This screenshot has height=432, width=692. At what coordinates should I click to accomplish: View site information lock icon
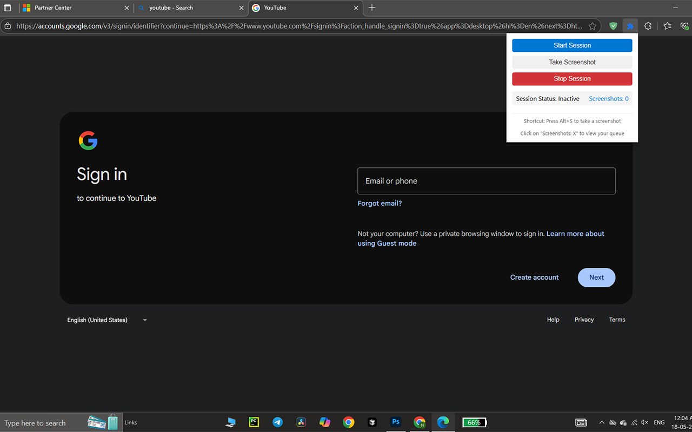pos(8,26)
